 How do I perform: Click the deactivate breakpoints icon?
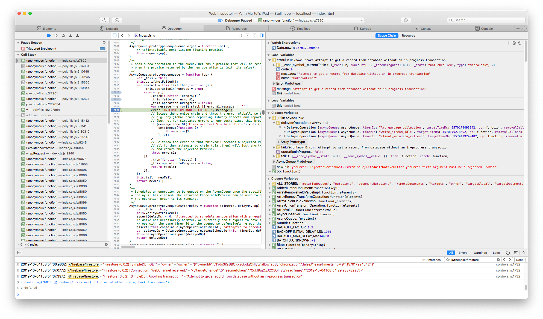tap(49, 35)
